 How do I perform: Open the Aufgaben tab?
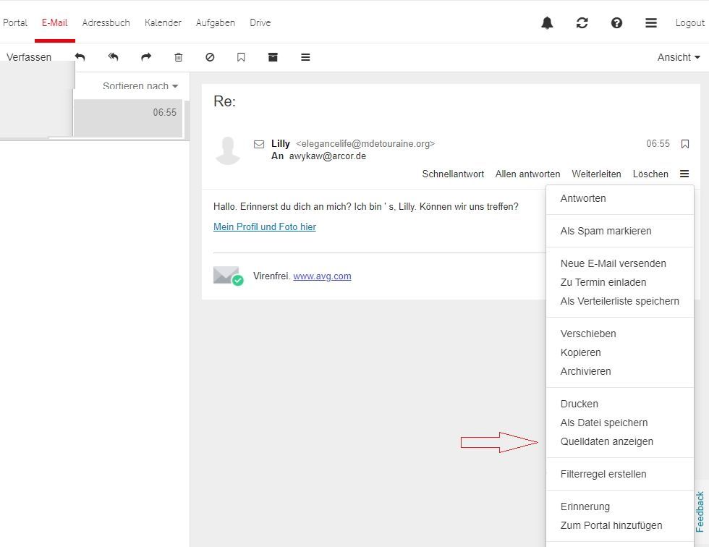click(216, 22)
